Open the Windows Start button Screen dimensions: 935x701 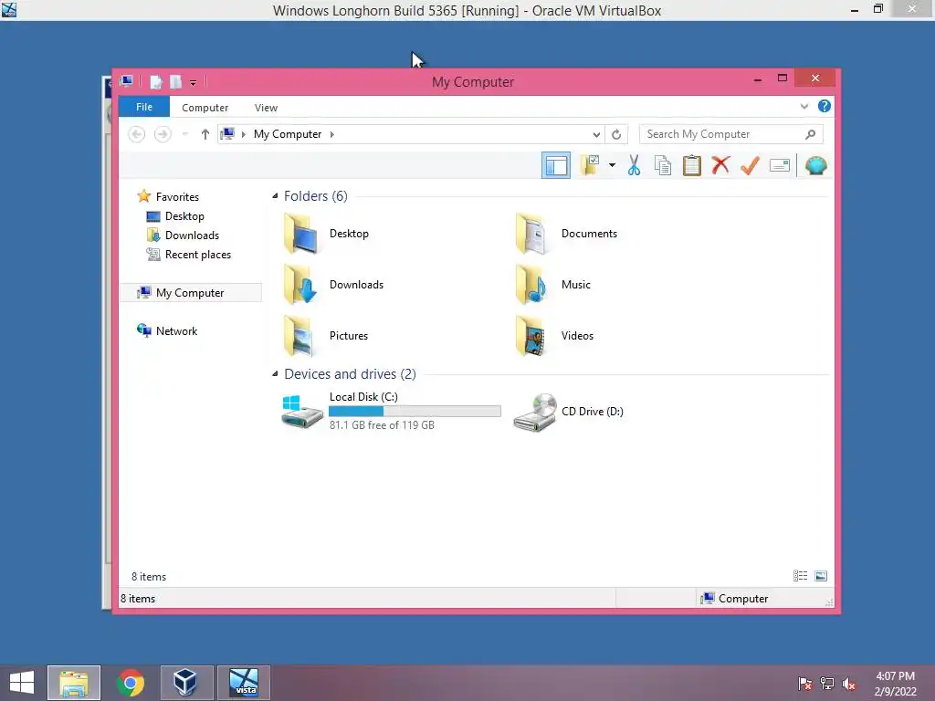(22, 683)
